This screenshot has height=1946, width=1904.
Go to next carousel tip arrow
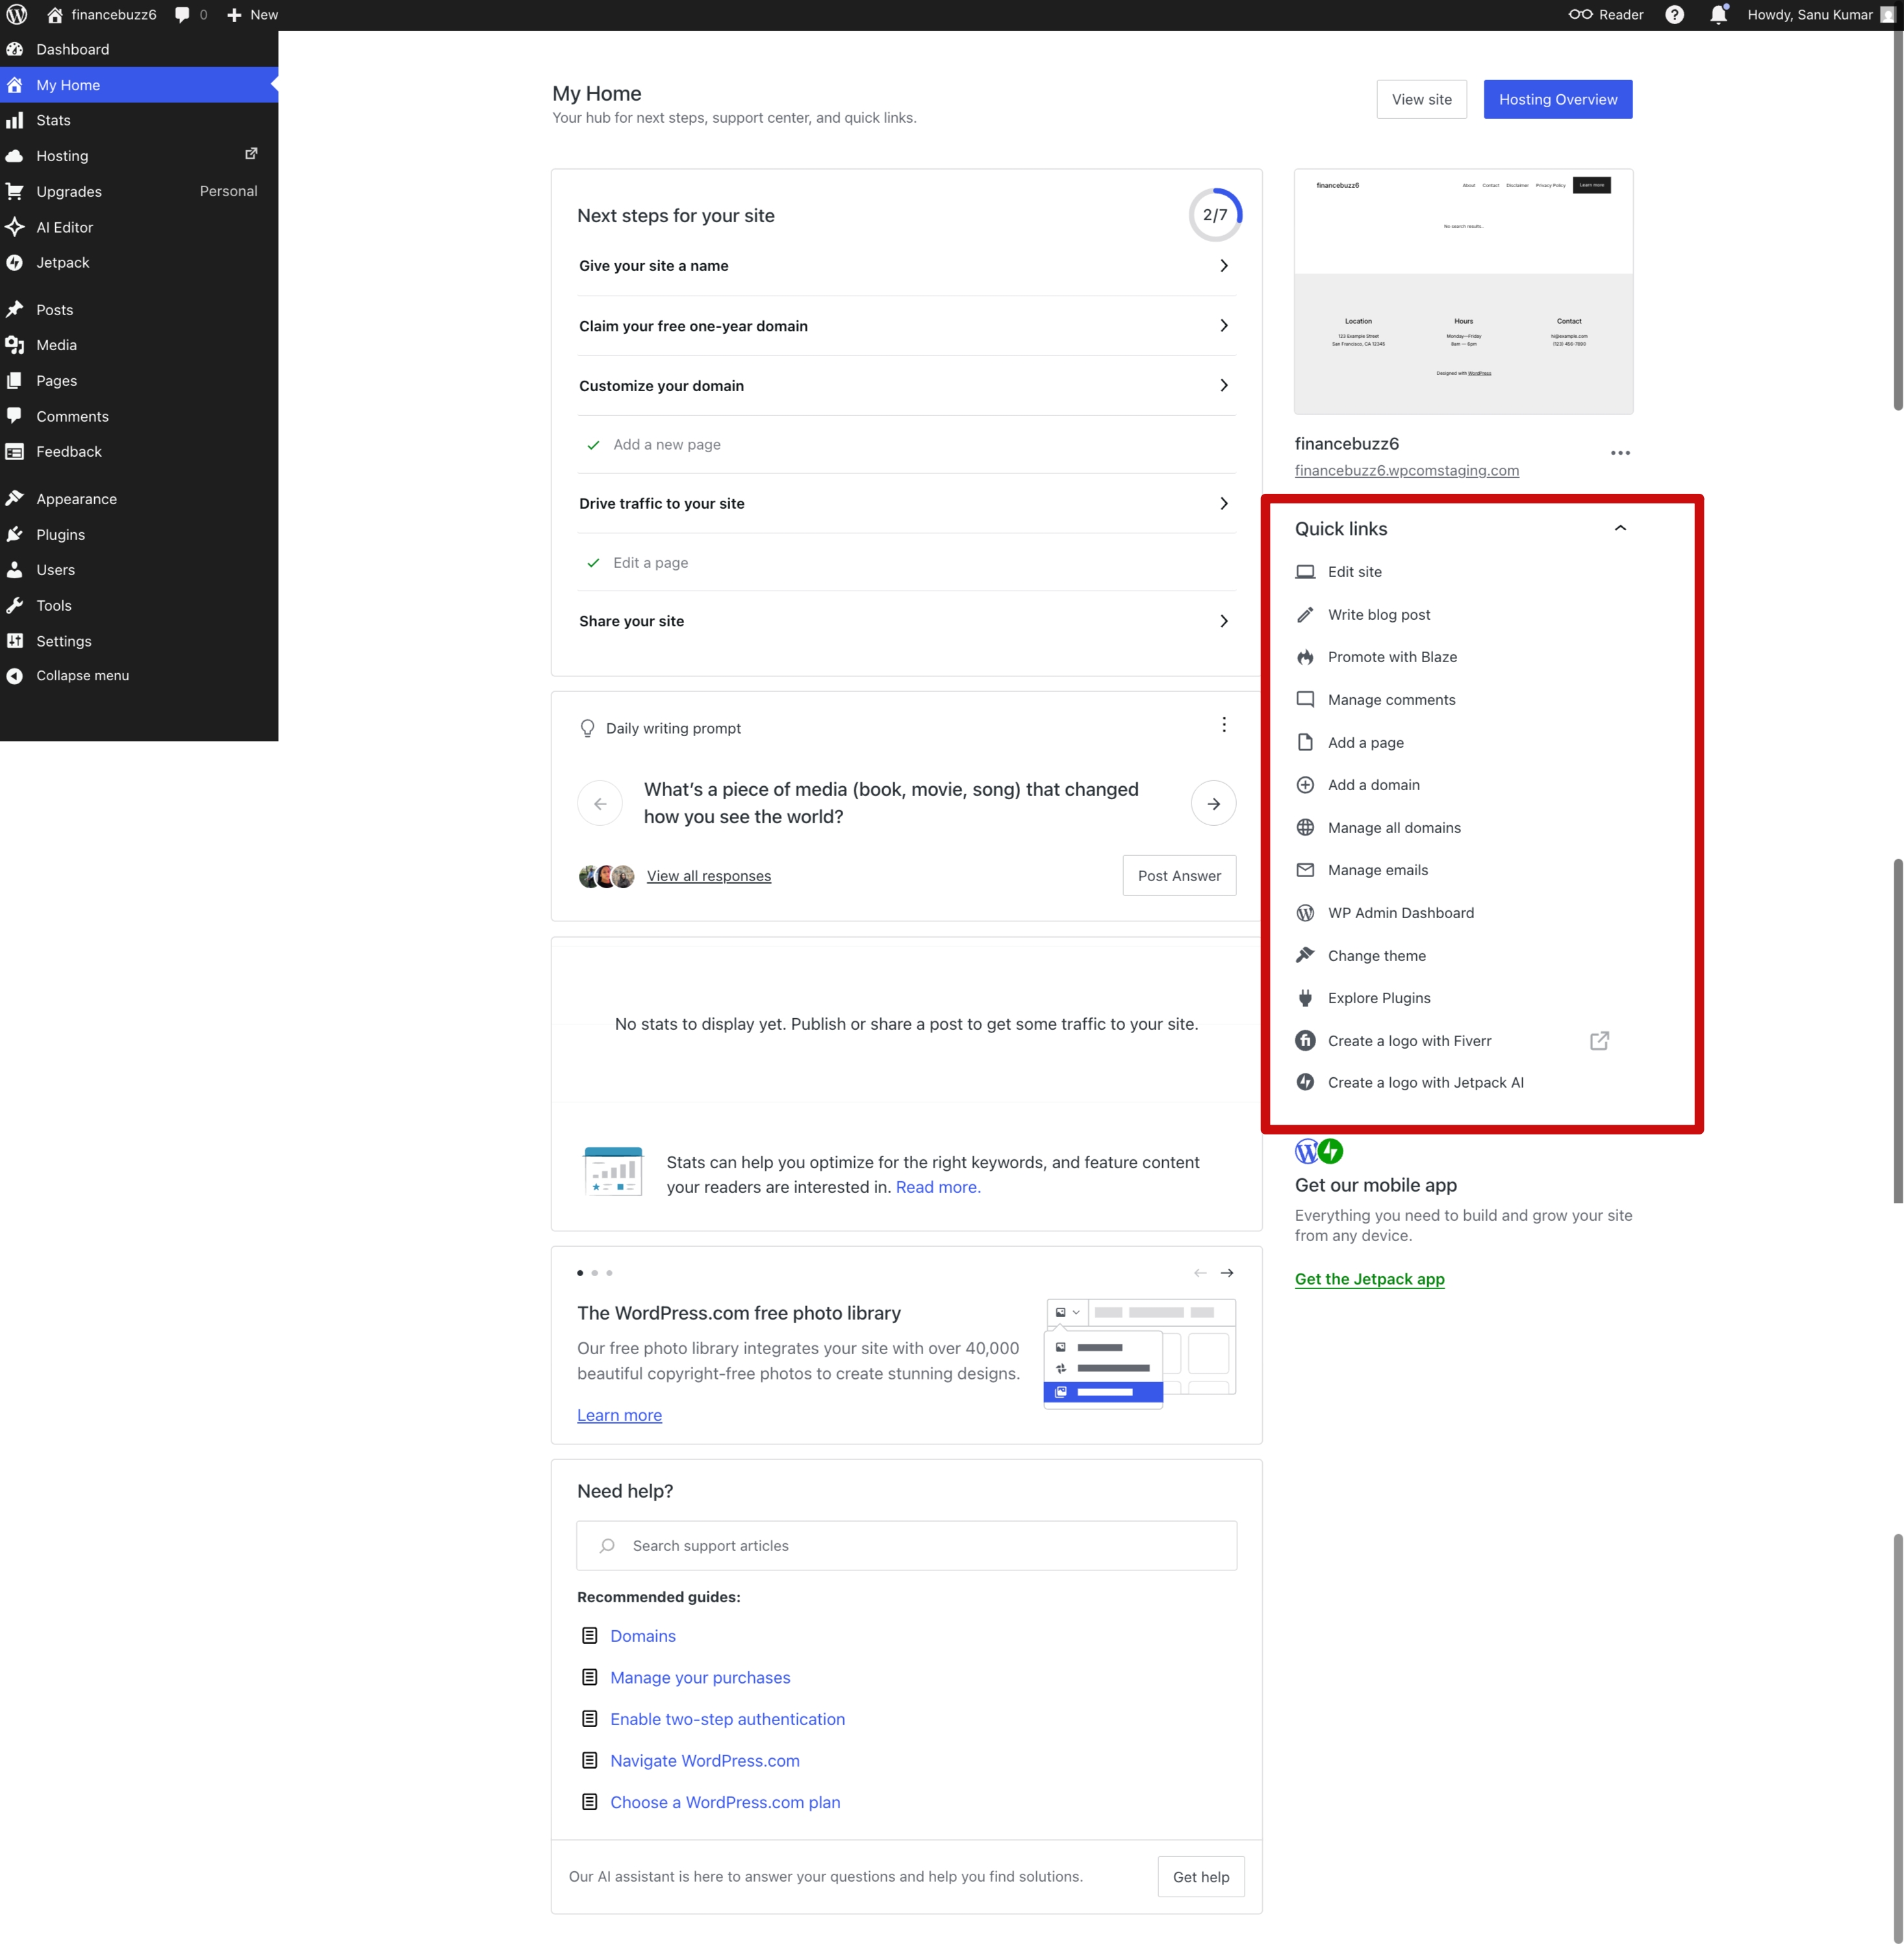click(x=1227, y=1273)
